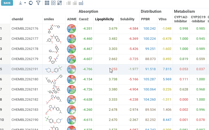Click the download icon in toolbar
Viewport: 209px width, 130px height.
[x=21, y=3]
